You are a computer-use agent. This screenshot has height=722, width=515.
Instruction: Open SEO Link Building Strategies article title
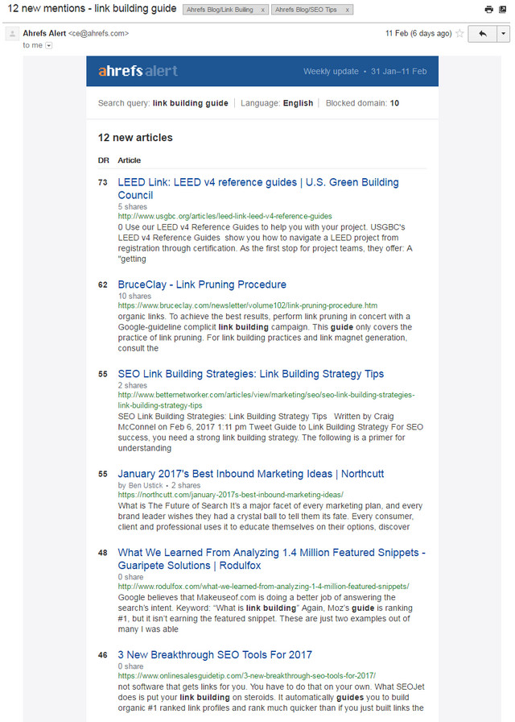point(250,374)
